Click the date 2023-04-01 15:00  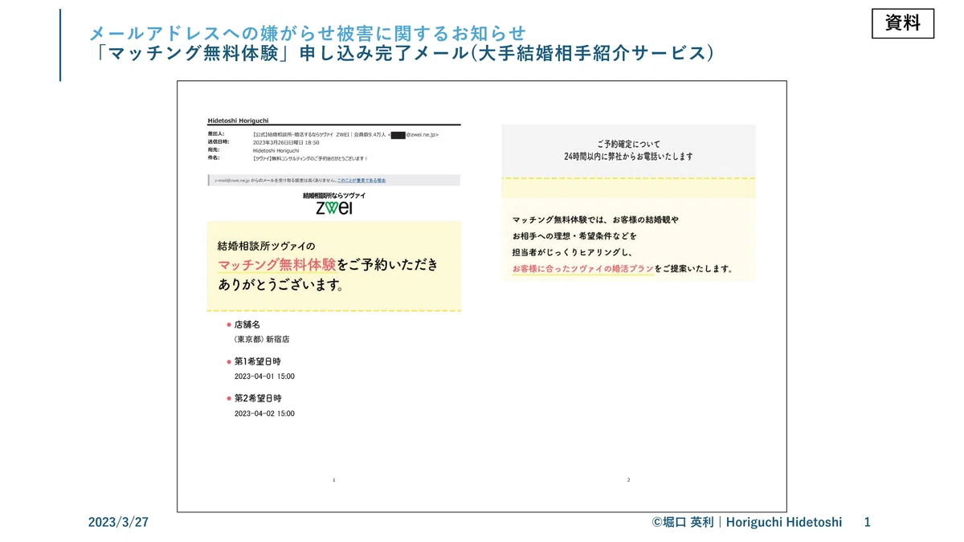point(264,377)
